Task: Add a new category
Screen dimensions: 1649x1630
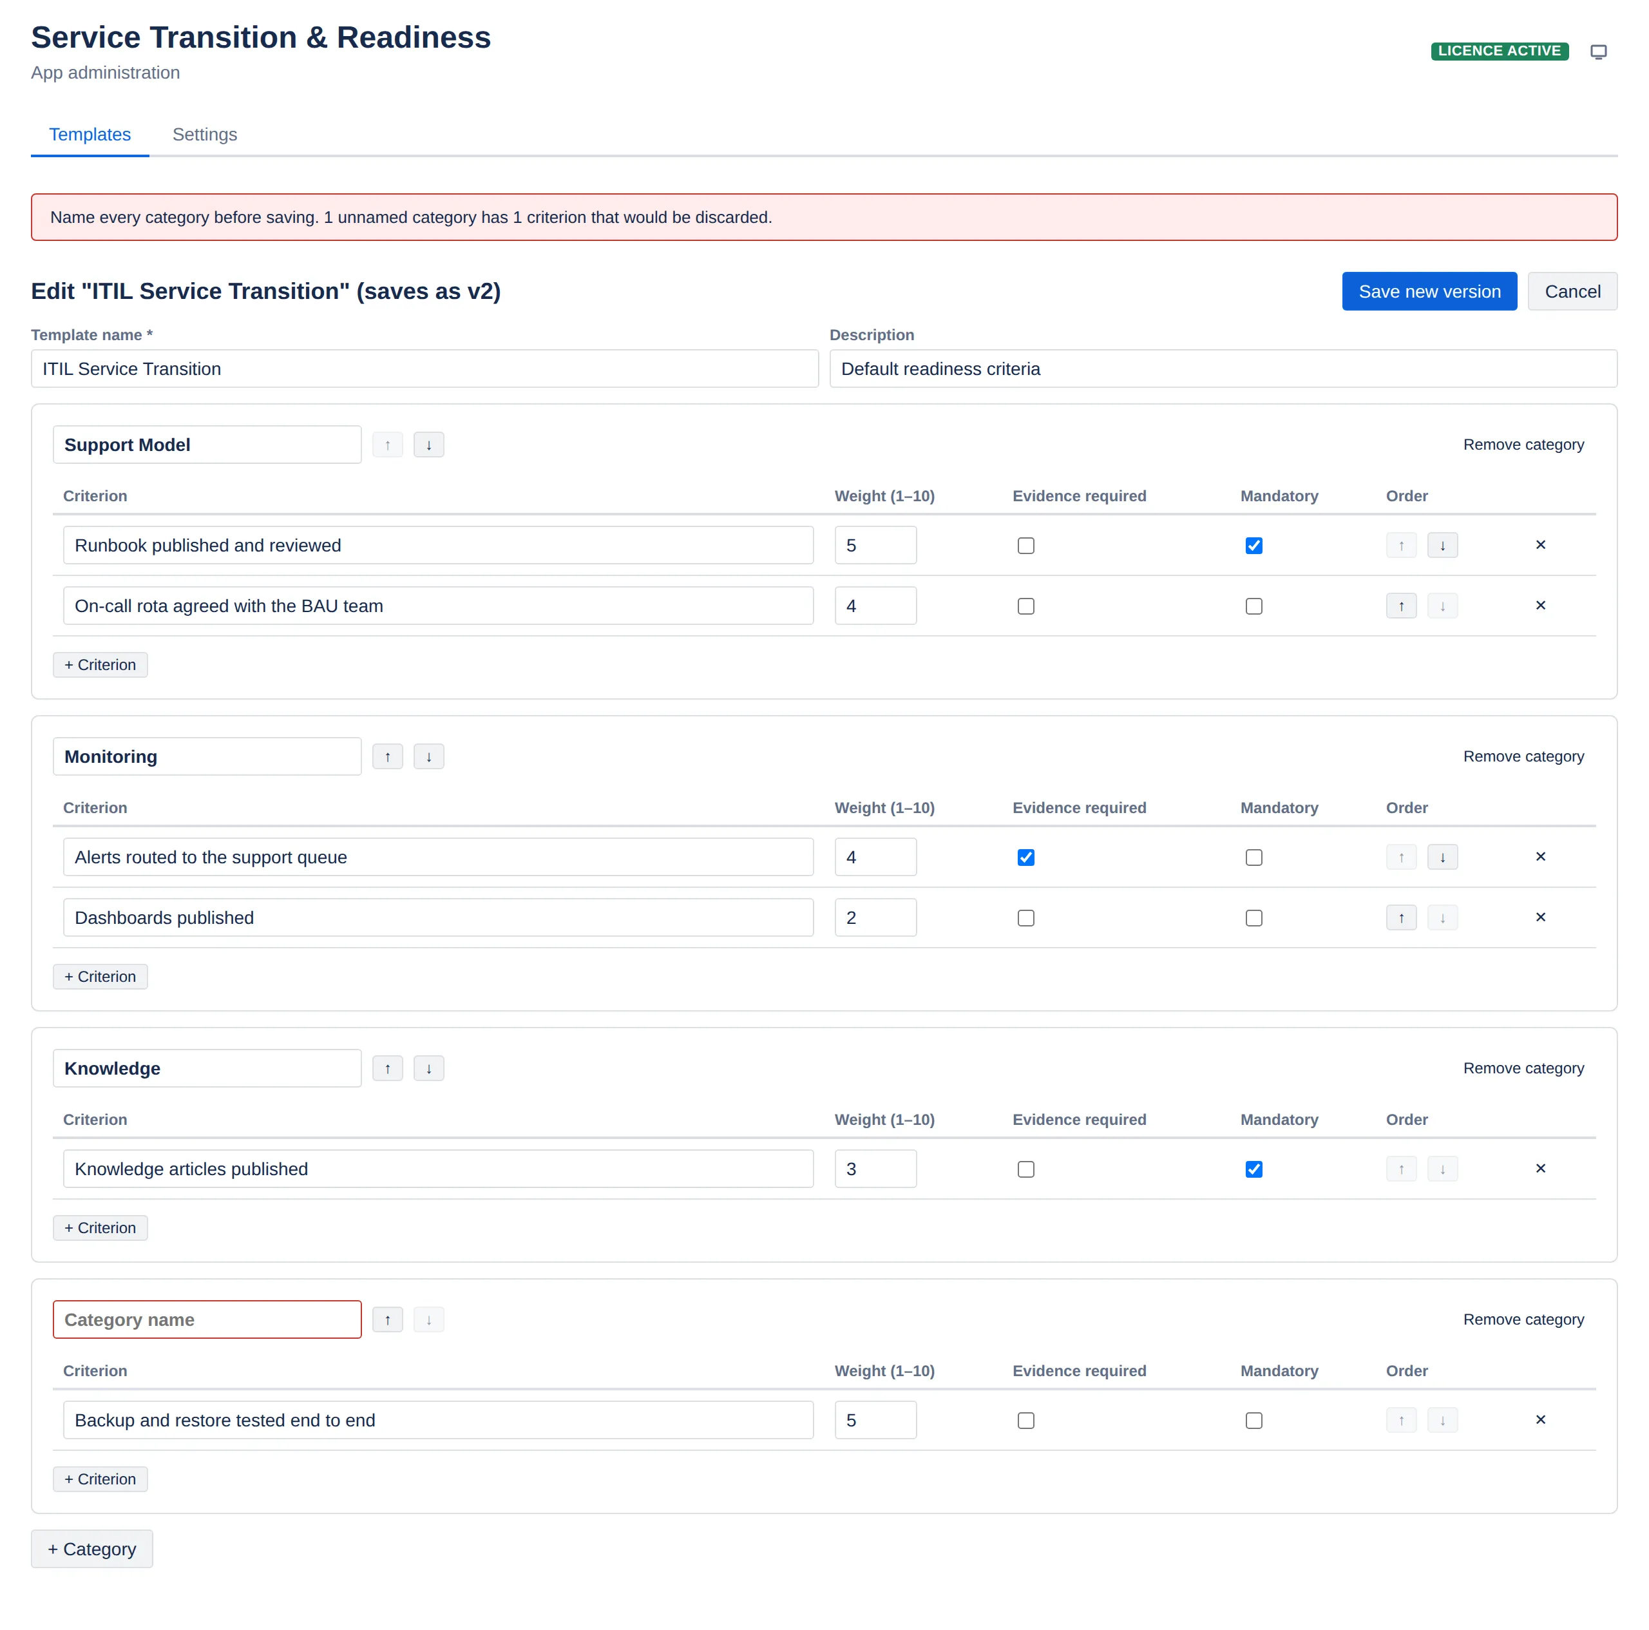Action: [x=92, y=1549]
